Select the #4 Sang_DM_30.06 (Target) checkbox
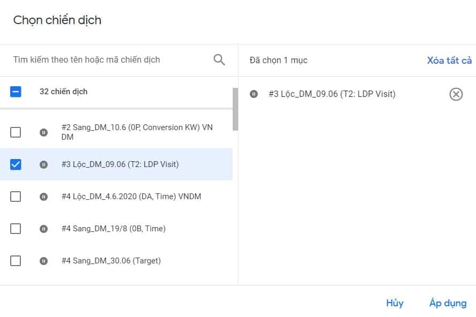The image size is (476, 317). (x=16, y=261)
